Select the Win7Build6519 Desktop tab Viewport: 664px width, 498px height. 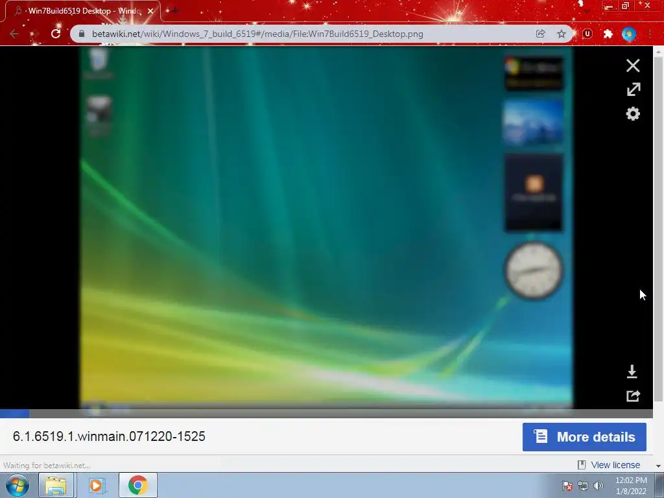pos(82,11)
